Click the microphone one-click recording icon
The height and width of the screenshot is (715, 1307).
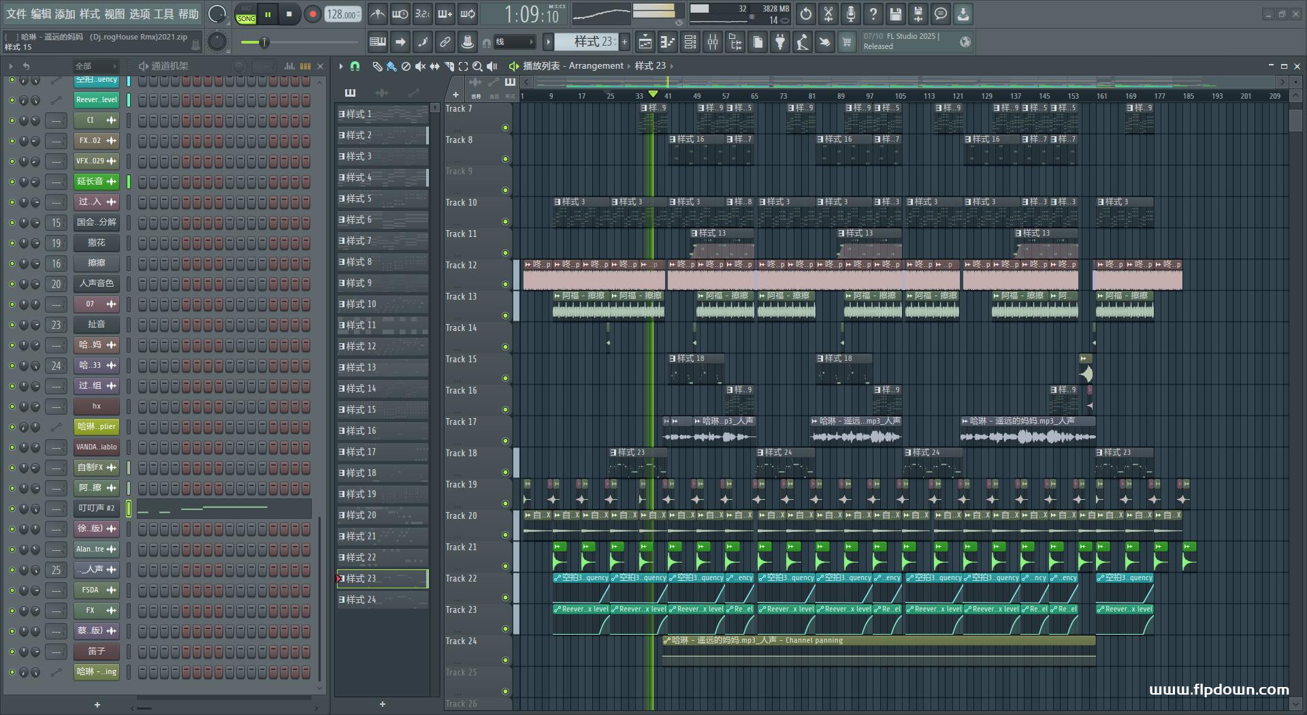click(851, 14)
